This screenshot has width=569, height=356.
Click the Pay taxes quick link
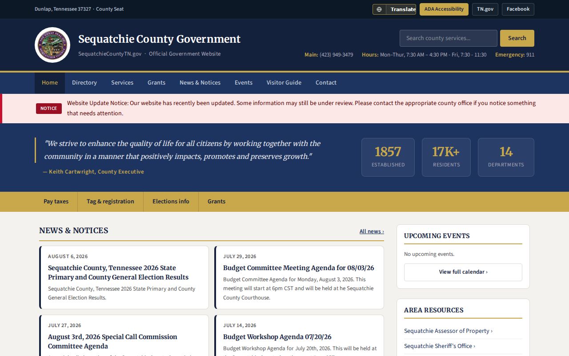tap(56, 202)
